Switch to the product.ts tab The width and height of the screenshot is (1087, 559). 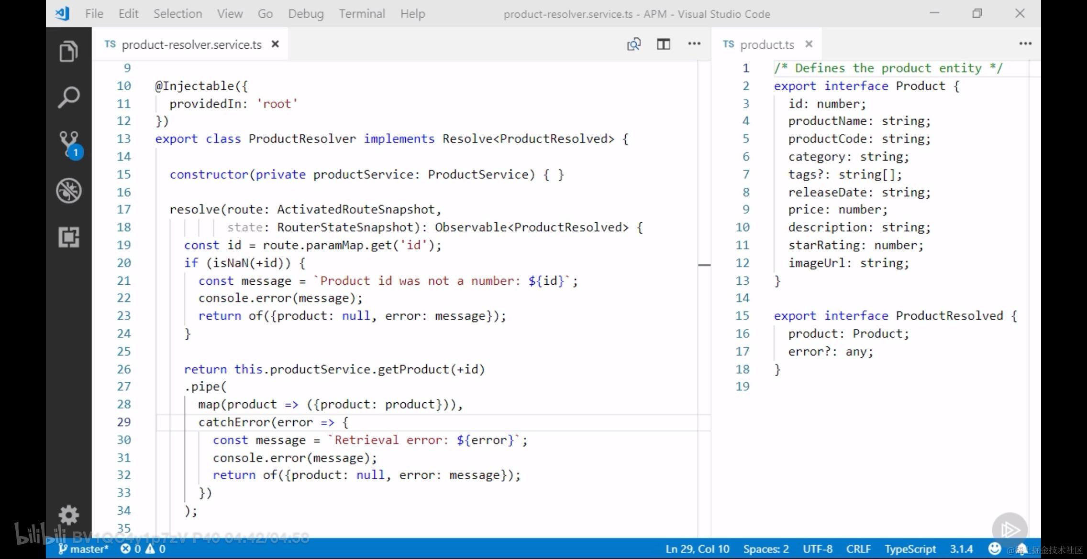766,44
